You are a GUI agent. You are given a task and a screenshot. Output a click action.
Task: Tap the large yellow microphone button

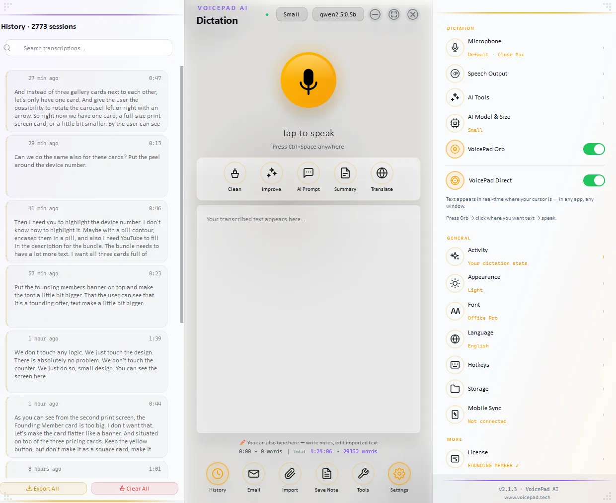pyautogui.click(x=308, y=80)
